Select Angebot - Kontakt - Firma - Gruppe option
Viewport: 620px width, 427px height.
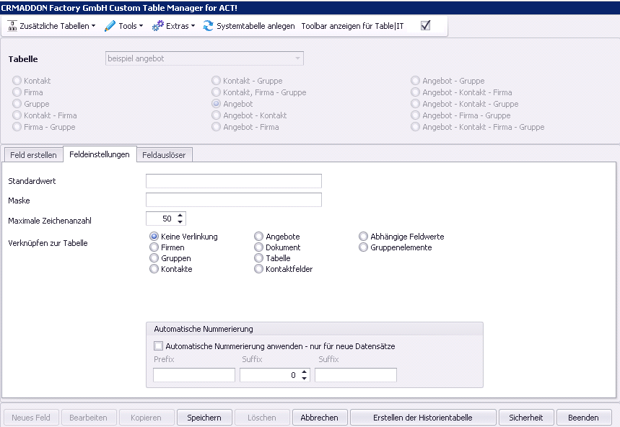pos(415,127)
